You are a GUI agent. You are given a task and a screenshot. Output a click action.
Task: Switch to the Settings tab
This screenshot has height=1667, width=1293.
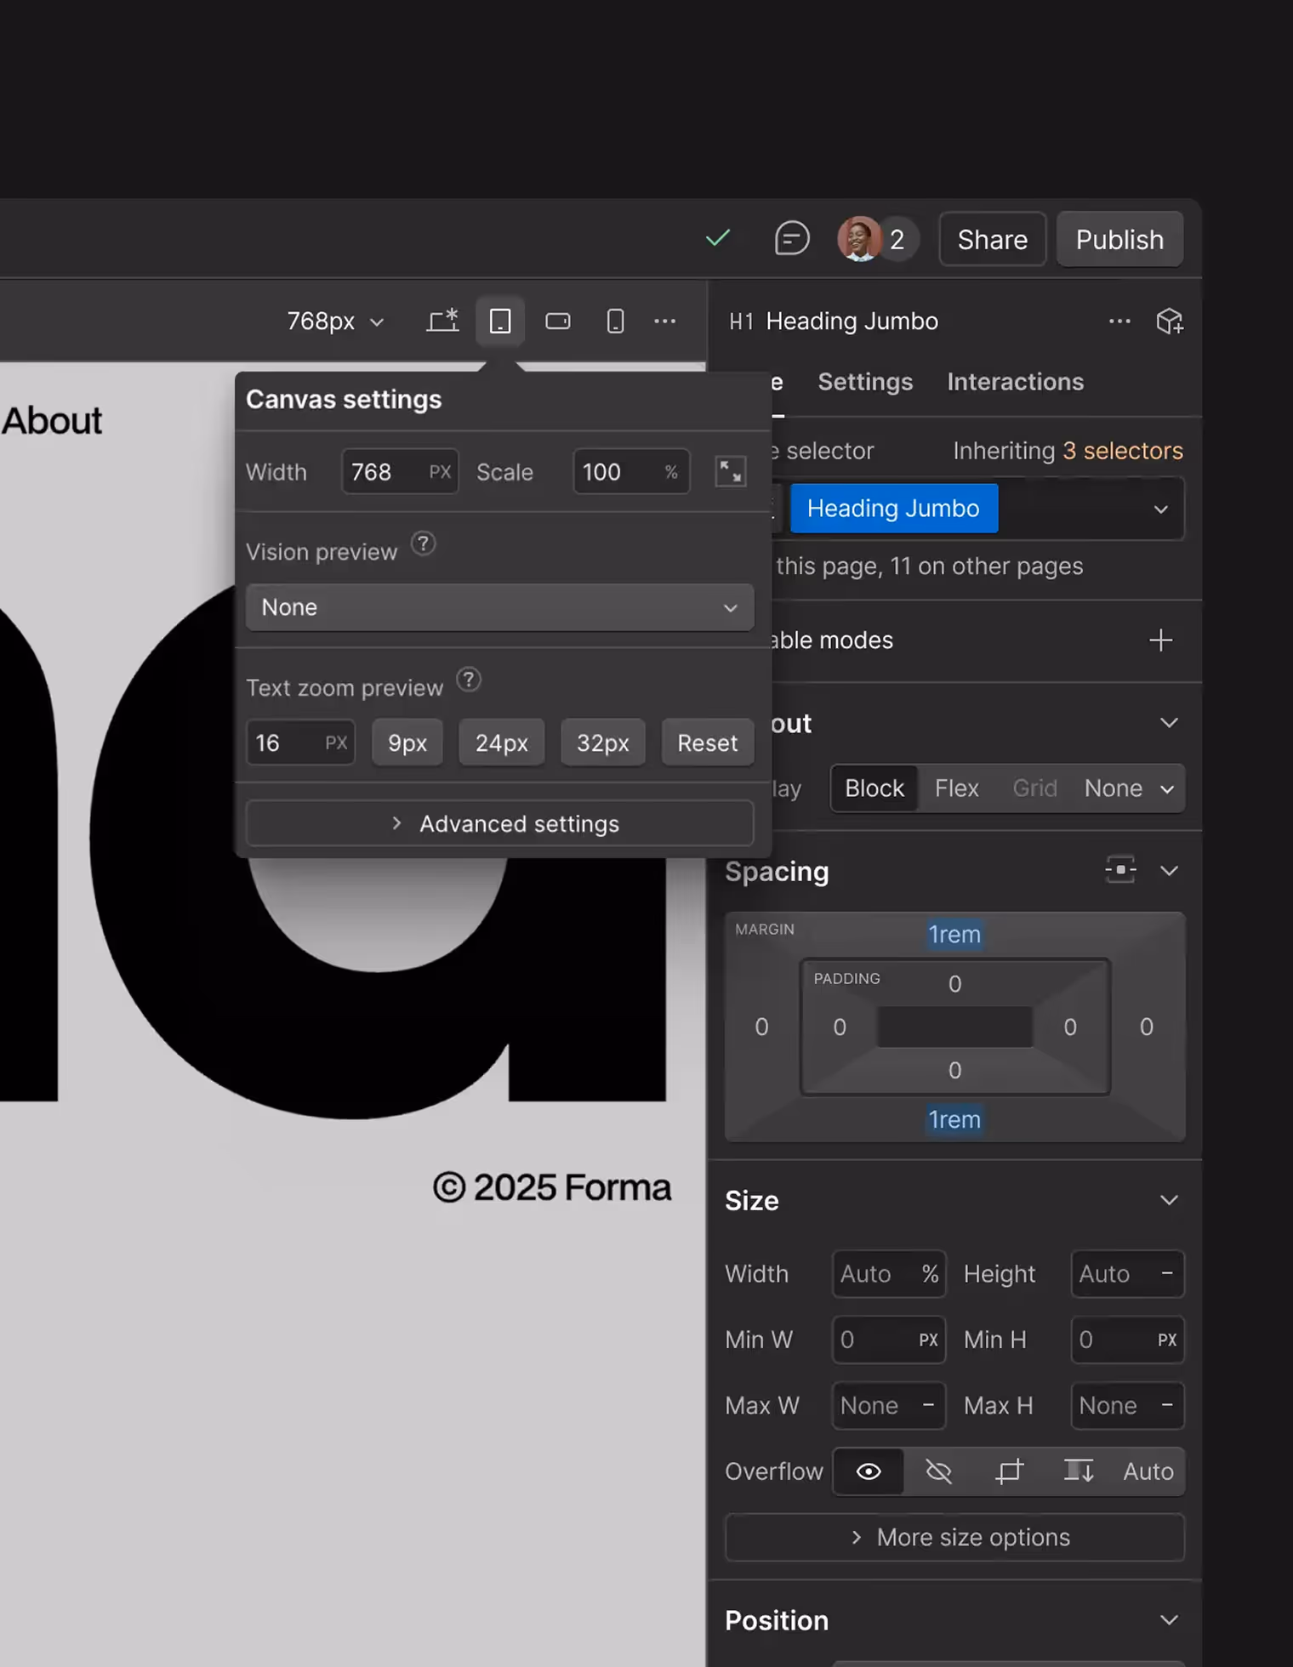[865, 382]
